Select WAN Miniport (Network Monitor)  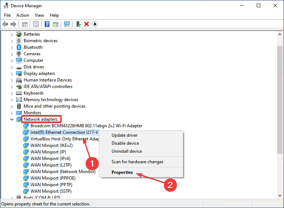click(x=63, y=171)
